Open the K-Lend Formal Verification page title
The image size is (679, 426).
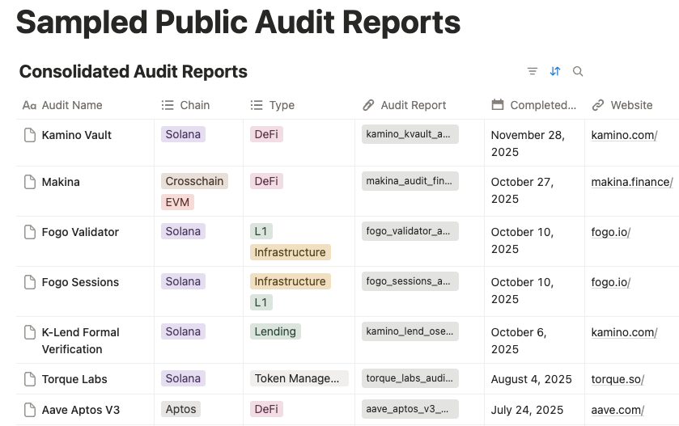81,340
